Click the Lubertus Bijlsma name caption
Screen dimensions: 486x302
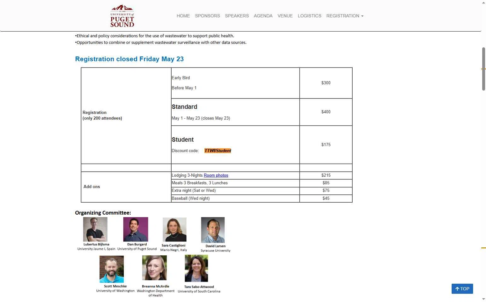96,244
